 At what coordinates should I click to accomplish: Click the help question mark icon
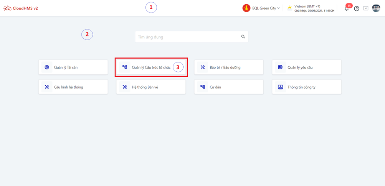point(357,8)
